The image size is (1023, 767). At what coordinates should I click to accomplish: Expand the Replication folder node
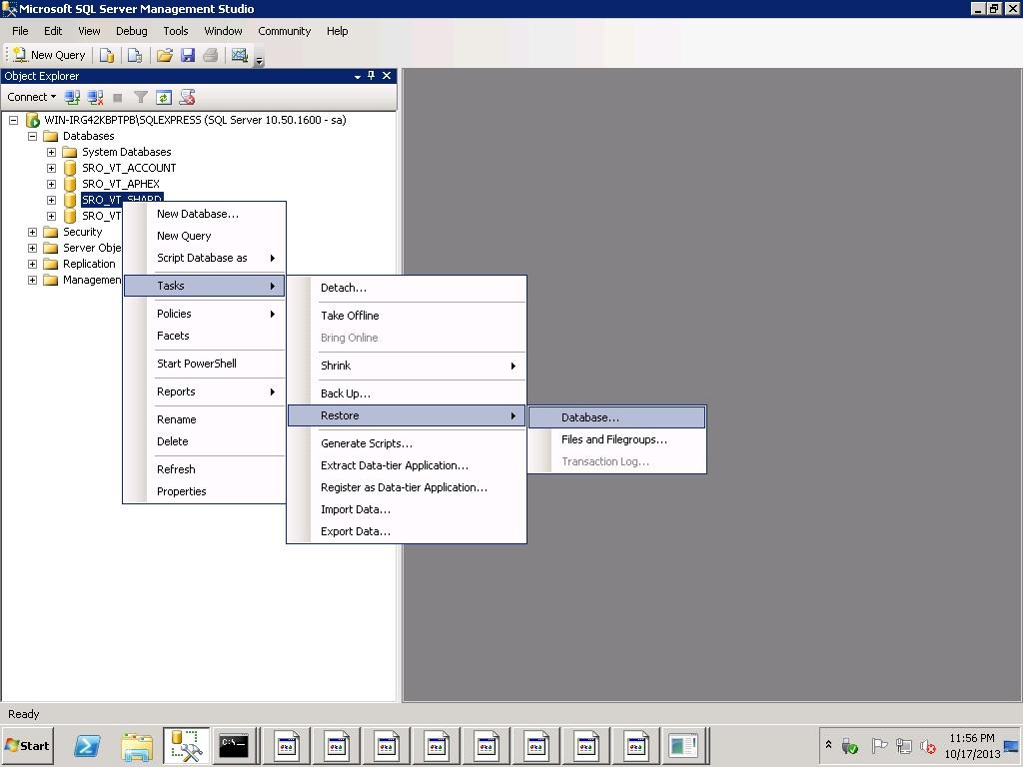click(32, 264)
